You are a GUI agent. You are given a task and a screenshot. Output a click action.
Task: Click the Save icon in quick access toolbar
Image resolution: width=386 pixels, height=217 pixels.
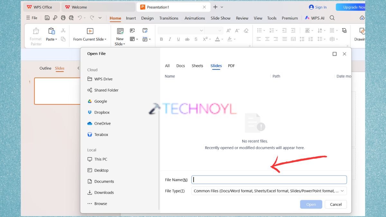(47, 18)
